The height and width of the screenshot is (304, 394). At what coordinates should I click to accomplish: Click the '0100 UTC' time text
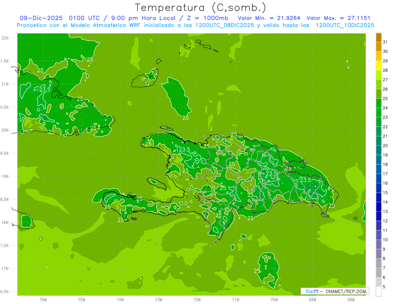[x=85, y=18]
